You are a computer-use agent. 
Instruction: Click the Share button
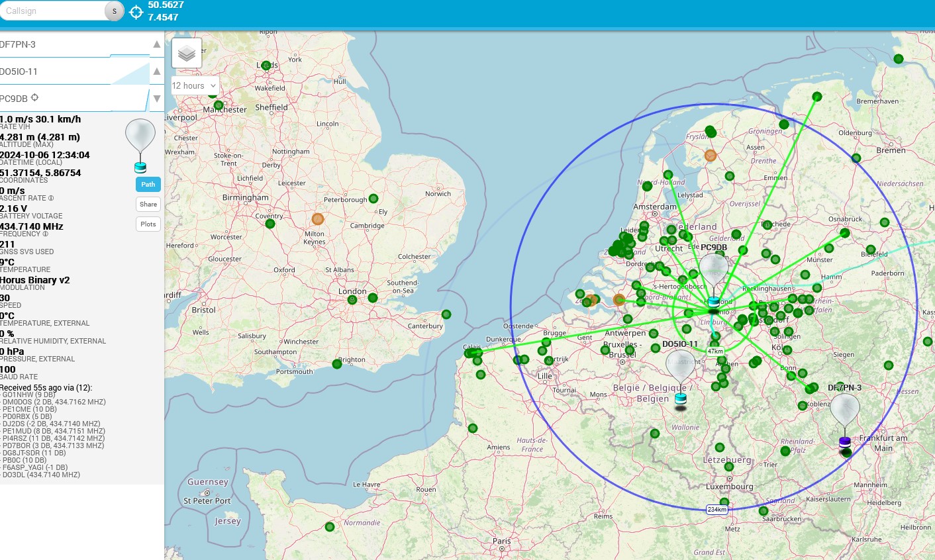coord(148,205)
